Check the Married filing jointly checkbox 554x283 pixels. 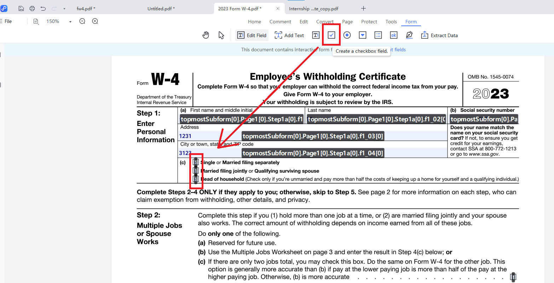tap(196, 171)
